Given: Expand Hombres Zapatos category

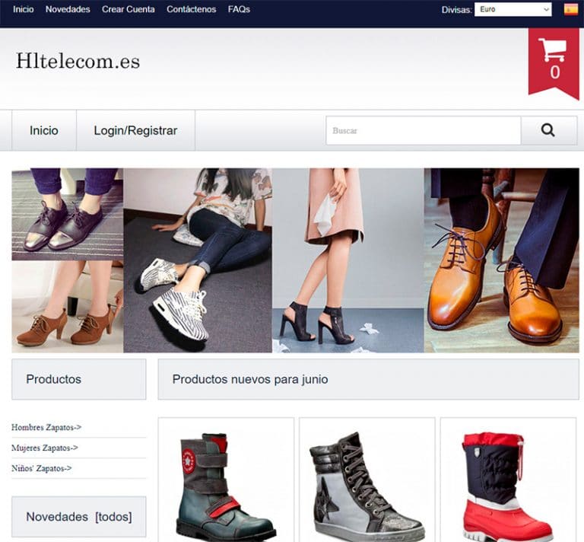Looking at the screenshot, I should point(46,427).
